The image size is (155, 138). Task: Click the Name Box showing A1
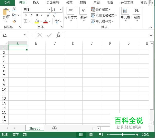[x=12, y=35]
